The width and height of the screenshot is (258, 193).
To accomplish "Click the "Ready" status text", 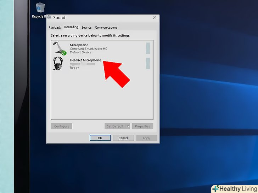I will 74,68.
